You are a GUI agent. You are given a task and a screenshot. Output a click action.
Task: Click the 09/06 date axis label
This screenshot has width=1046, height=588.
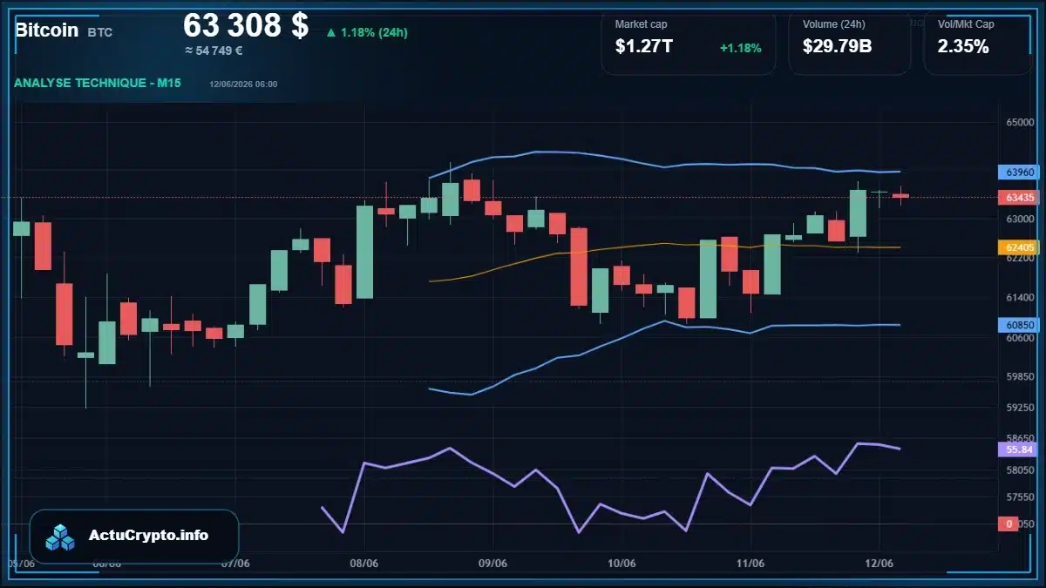tap(493, 564)
